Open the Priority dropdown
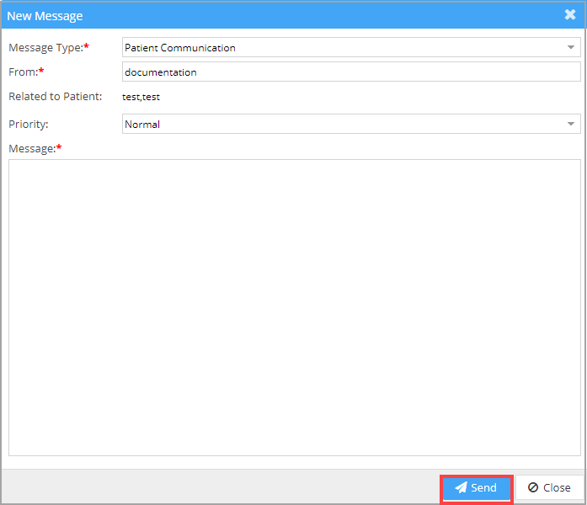The image size is (587, 505). [x=351, y=124]
